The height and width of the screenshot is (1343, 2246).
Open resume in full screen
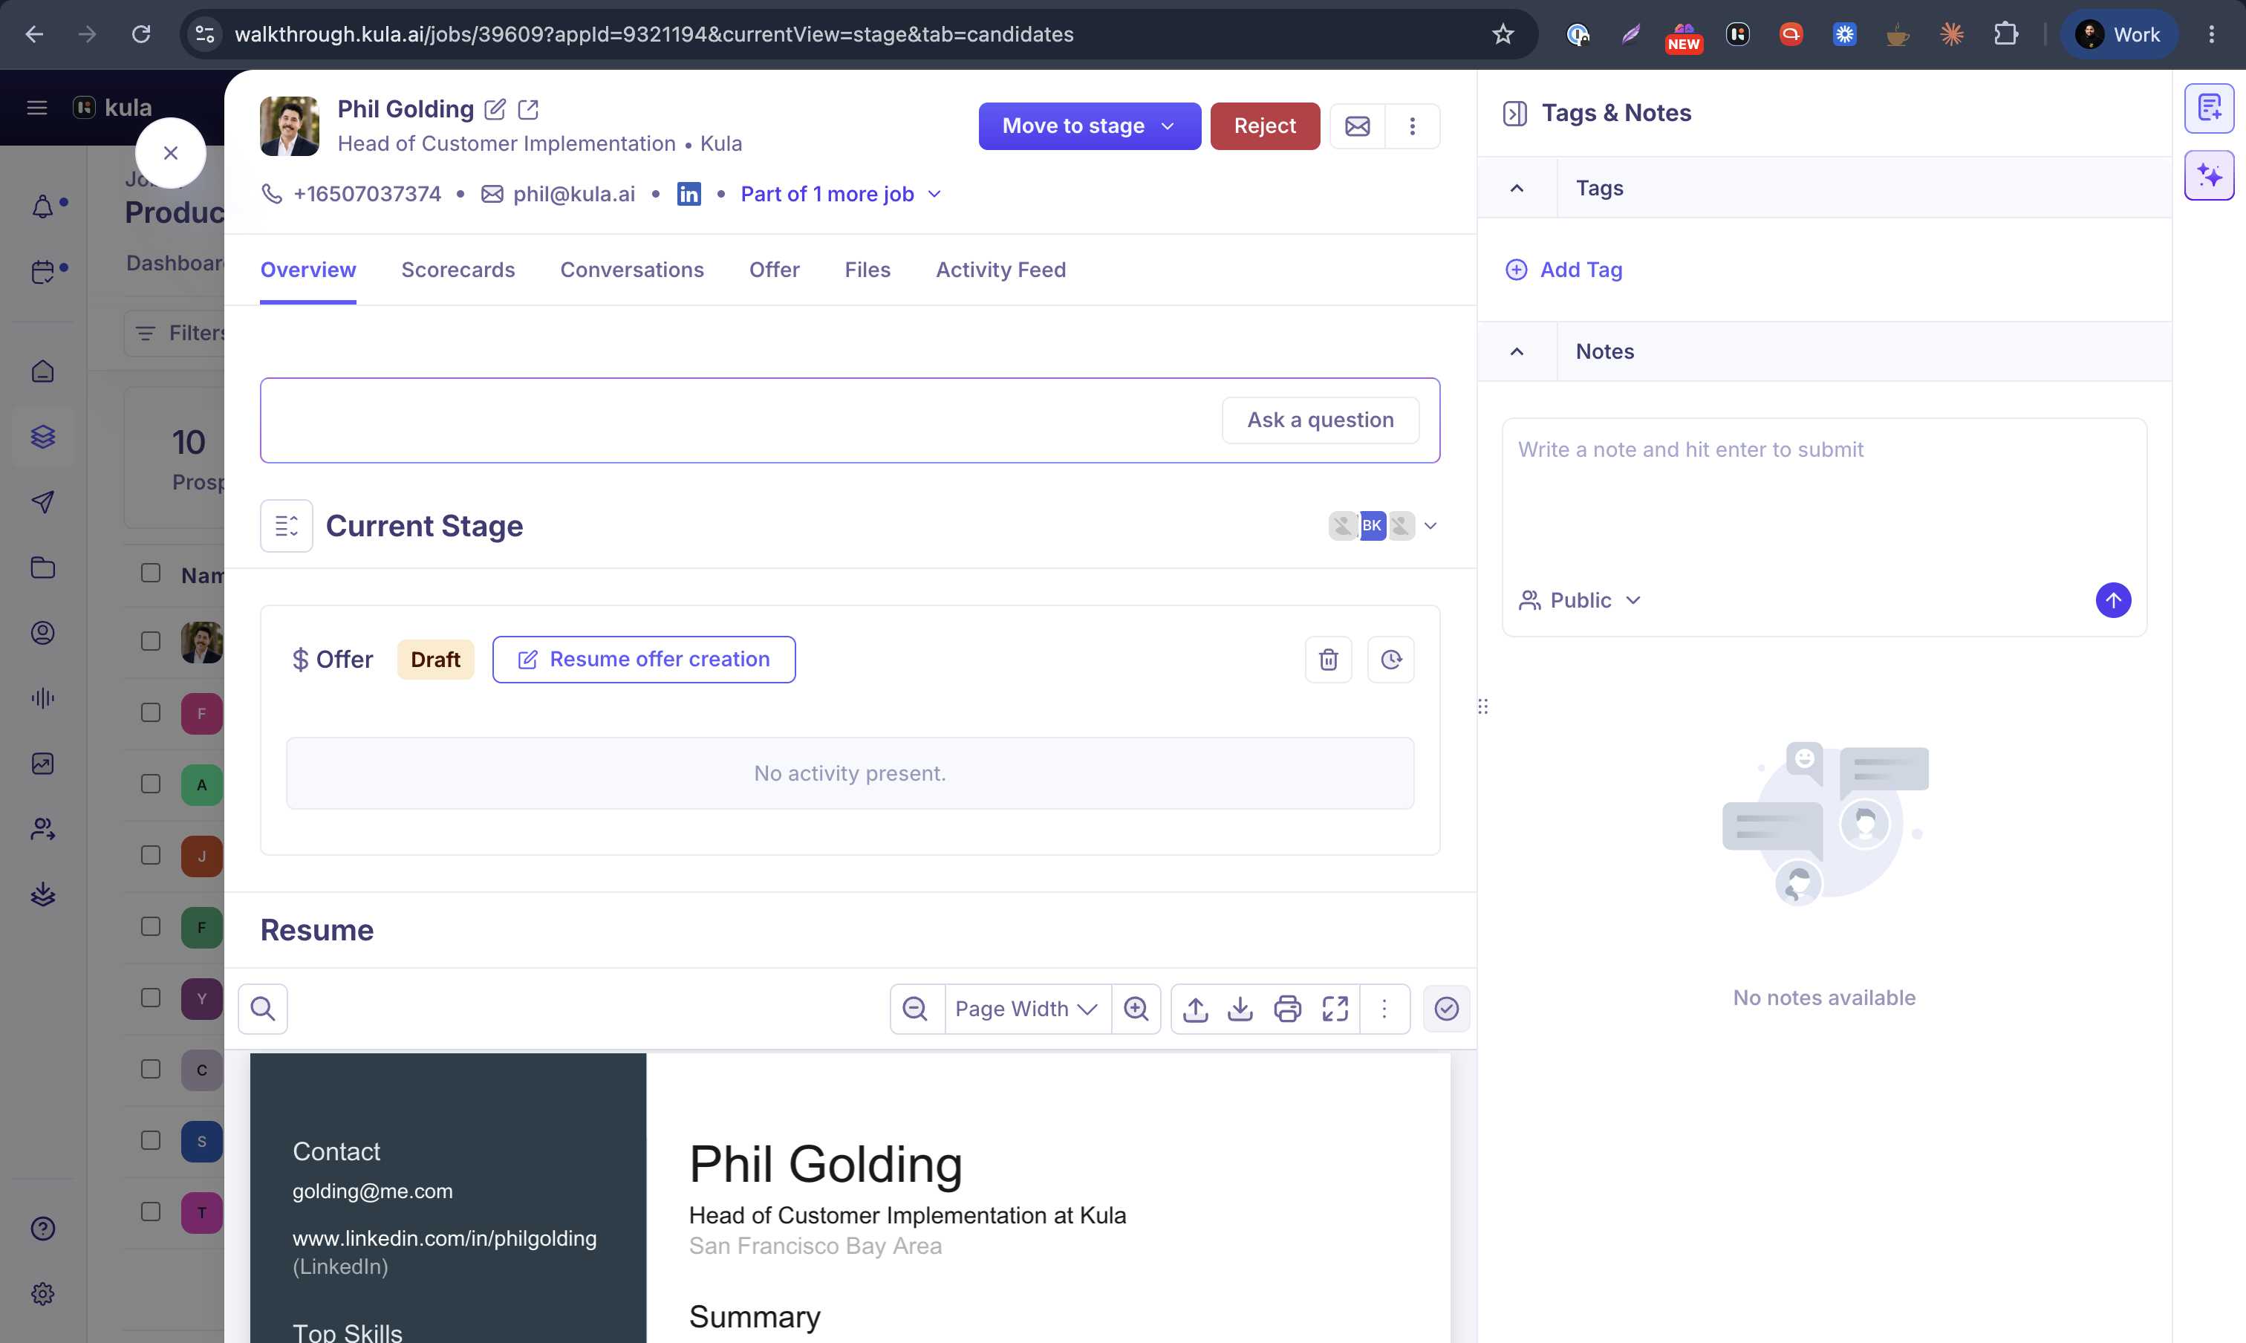click(x=1335, y=1008)
